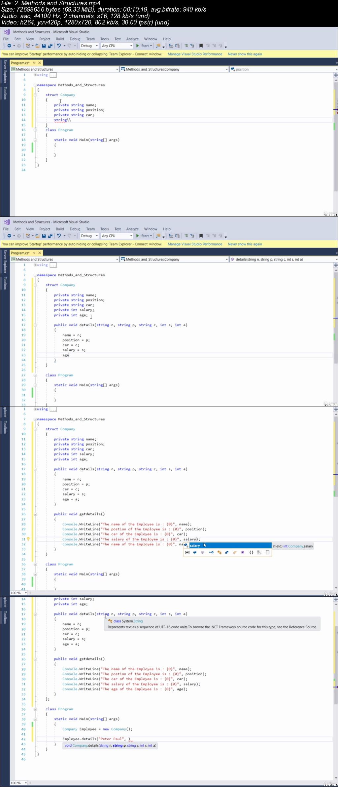Click 'string\\' line 14 in first frame
Viewport: 338px width, 787px height.
click(x=62, y=120)
